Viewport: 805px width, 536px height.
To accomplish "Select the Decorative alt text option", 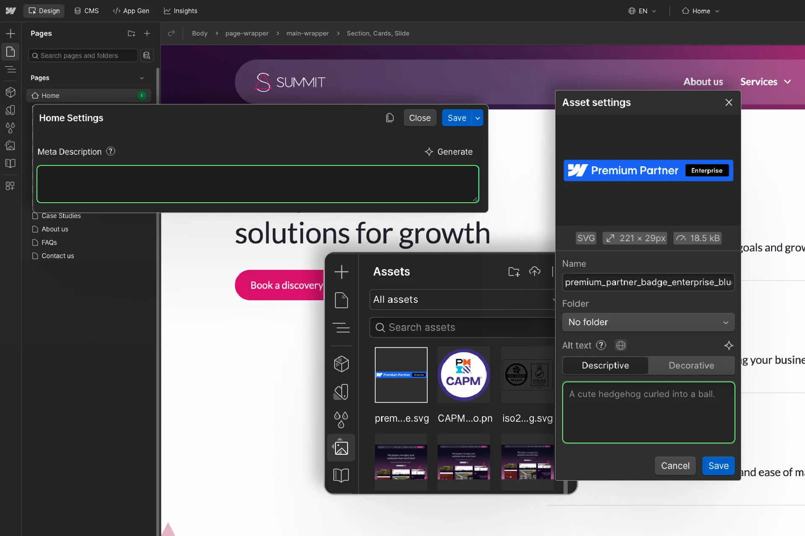I will coord(691,366).
